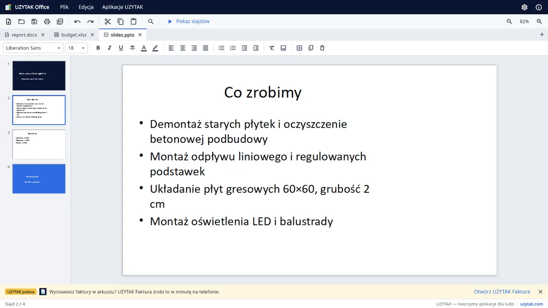548x308 pixels.
Task: Select the slides.pptx tab
Action: point(123,35)
